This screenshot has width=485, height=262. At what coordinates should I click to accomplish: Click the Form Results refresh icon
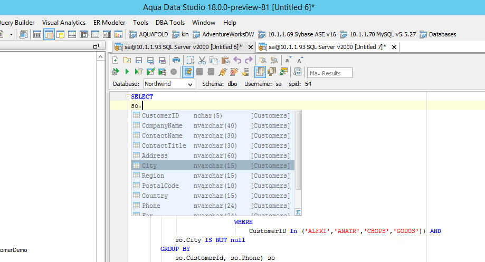click(283, 72)
